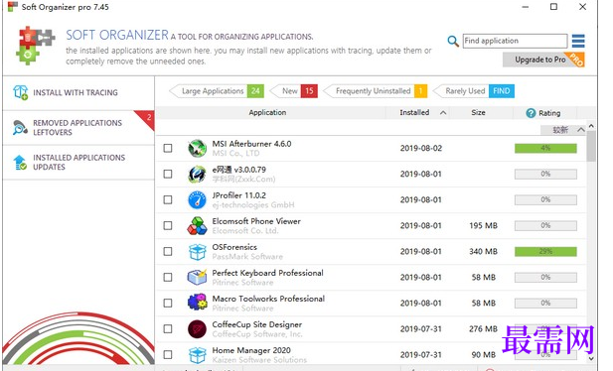Check the Perfect Keyboard Professional checkbox
The height and width of the screenshot is (371, 613).
coord(168,277)
